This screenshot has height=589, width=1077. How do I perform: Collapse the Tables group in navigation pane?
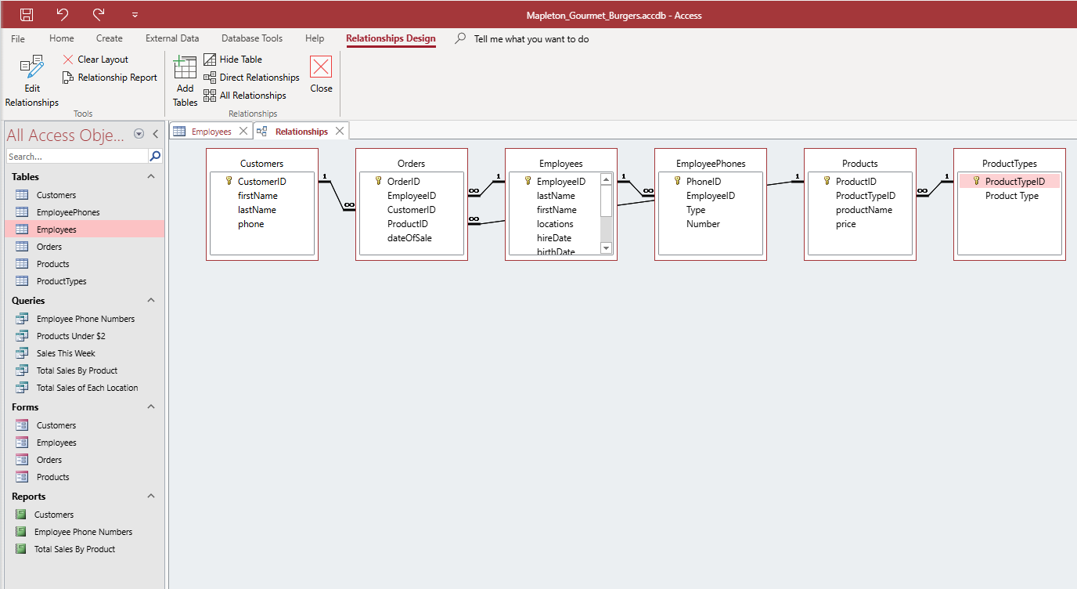point(151,177)
